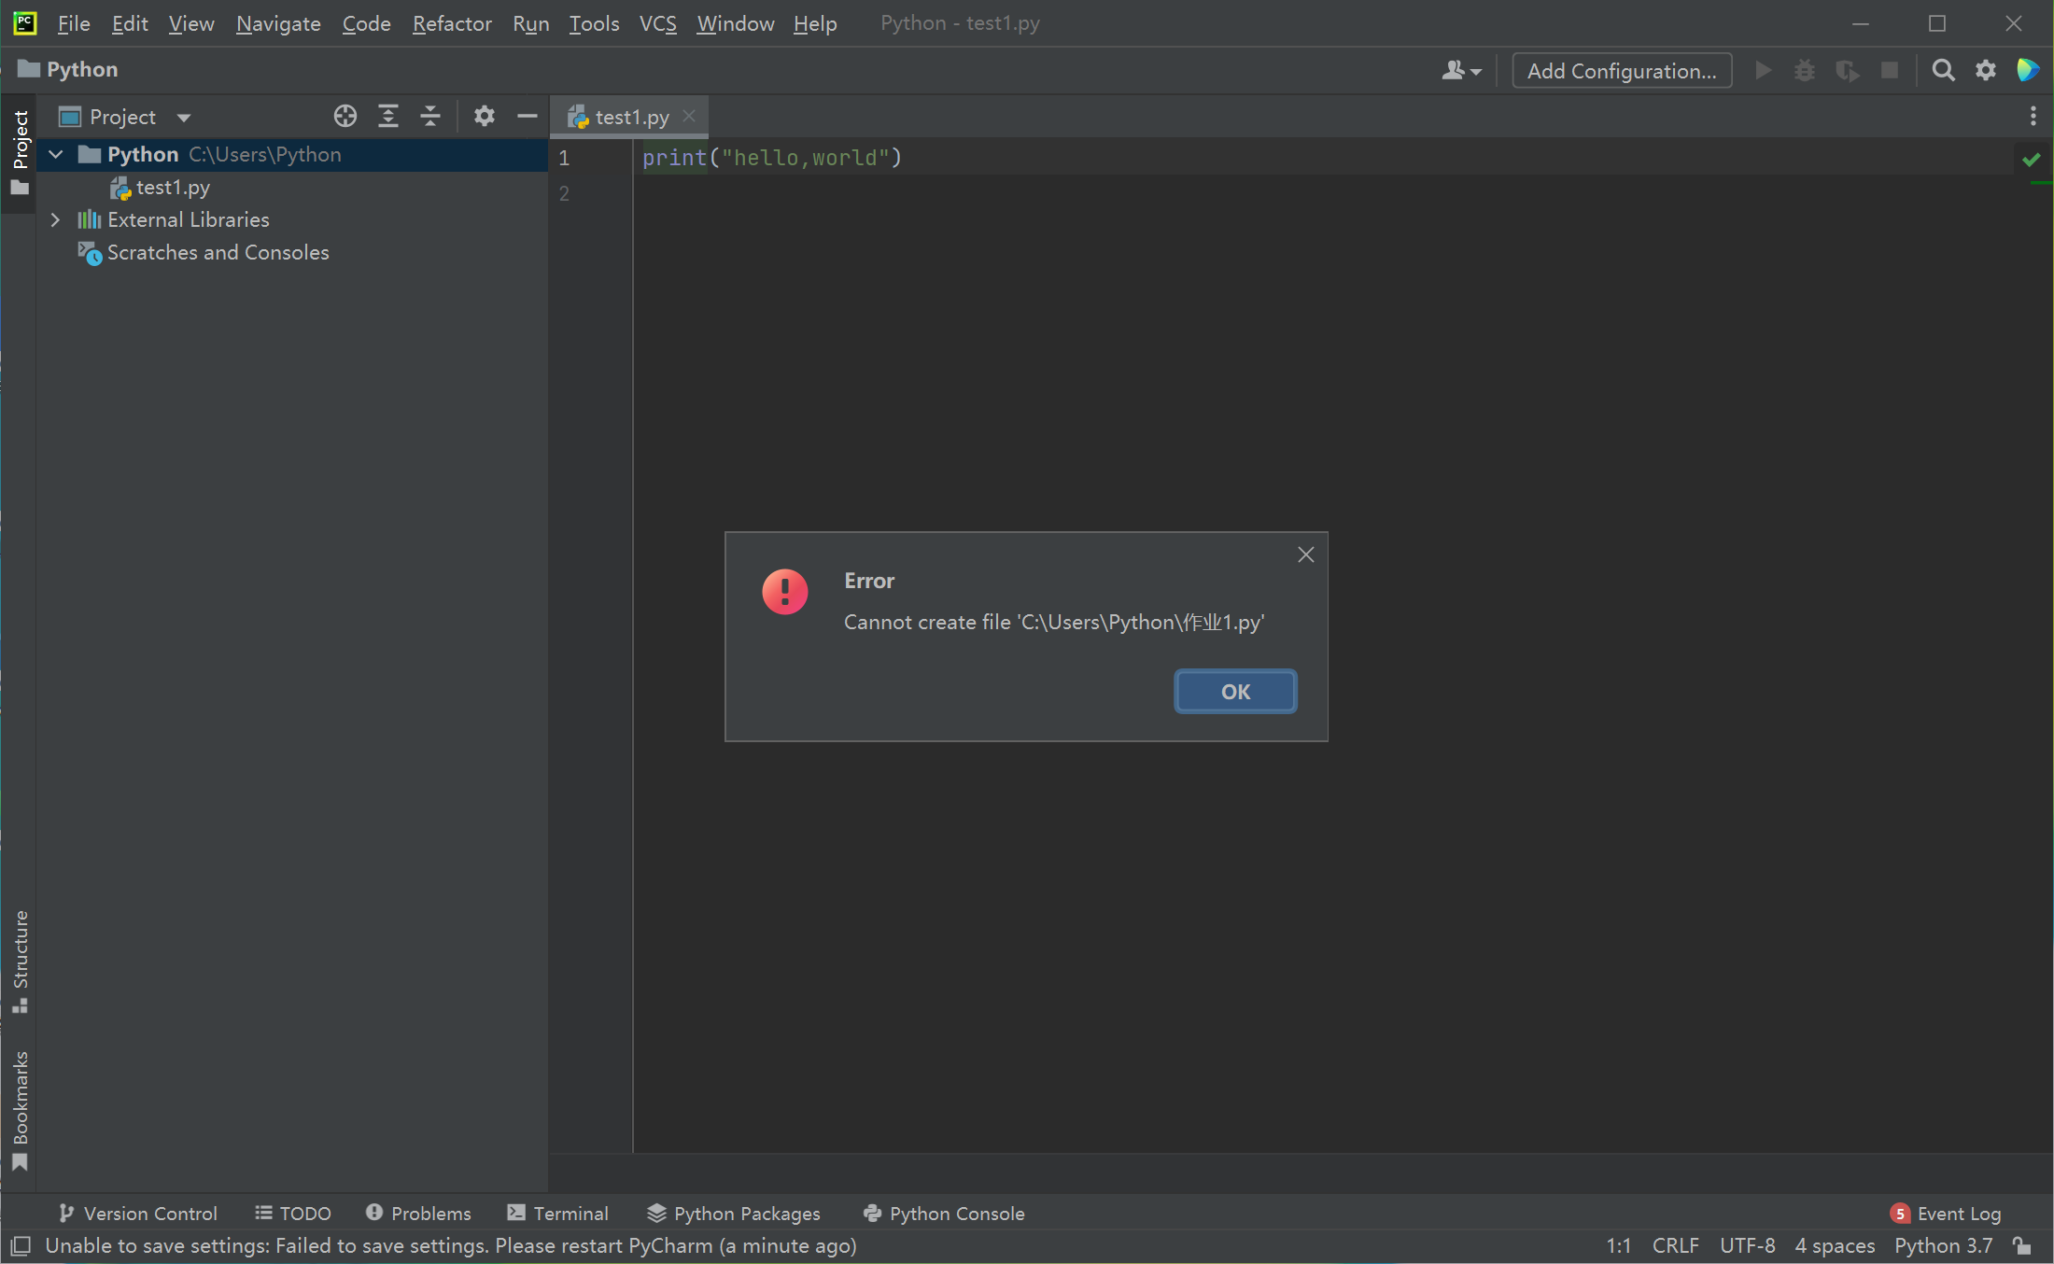Open the Code With Me dropdown arrow

point(1476,72)
